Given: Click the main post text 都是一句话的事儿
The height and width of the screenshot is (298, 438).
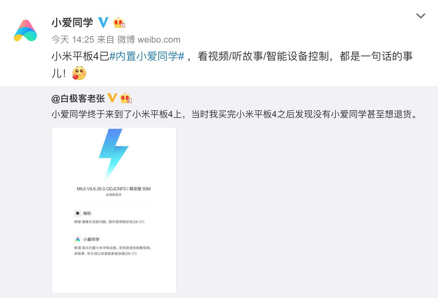Looking at the screenshot, I should 376,56.
